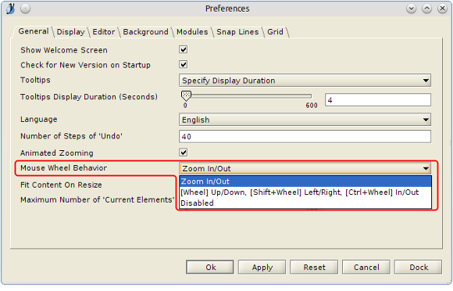Open the Editor tab
The image size is (453, 291).
pos(103,32)
